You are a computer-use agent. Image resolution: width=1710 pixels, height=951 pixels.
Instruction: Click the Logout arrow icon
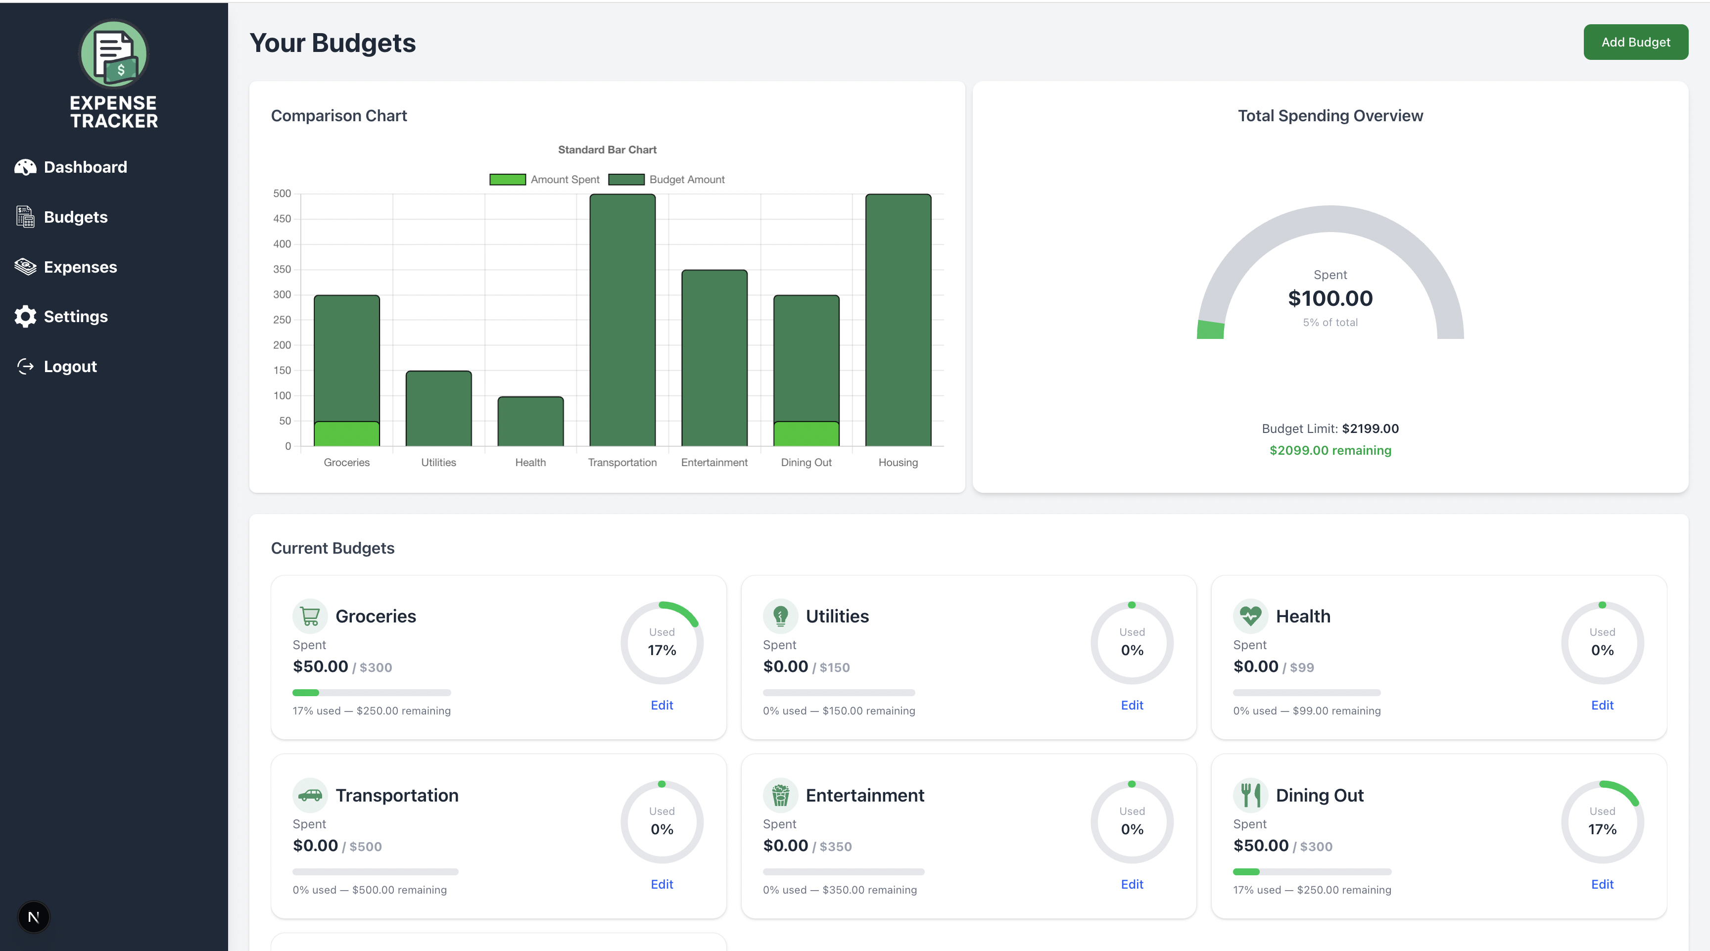coord(25,366)
